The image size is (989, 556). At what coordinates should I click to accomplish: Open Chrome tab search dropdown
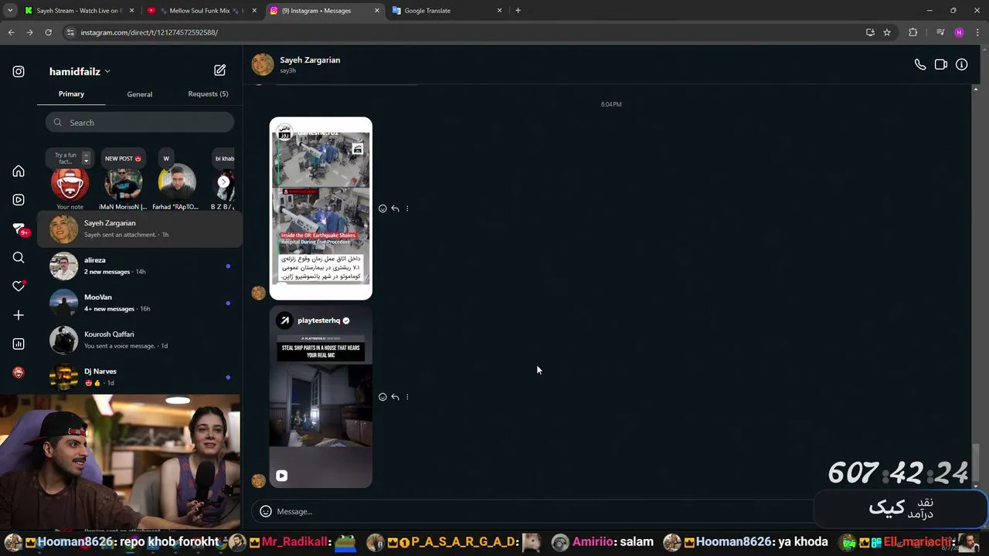(10, 11)
